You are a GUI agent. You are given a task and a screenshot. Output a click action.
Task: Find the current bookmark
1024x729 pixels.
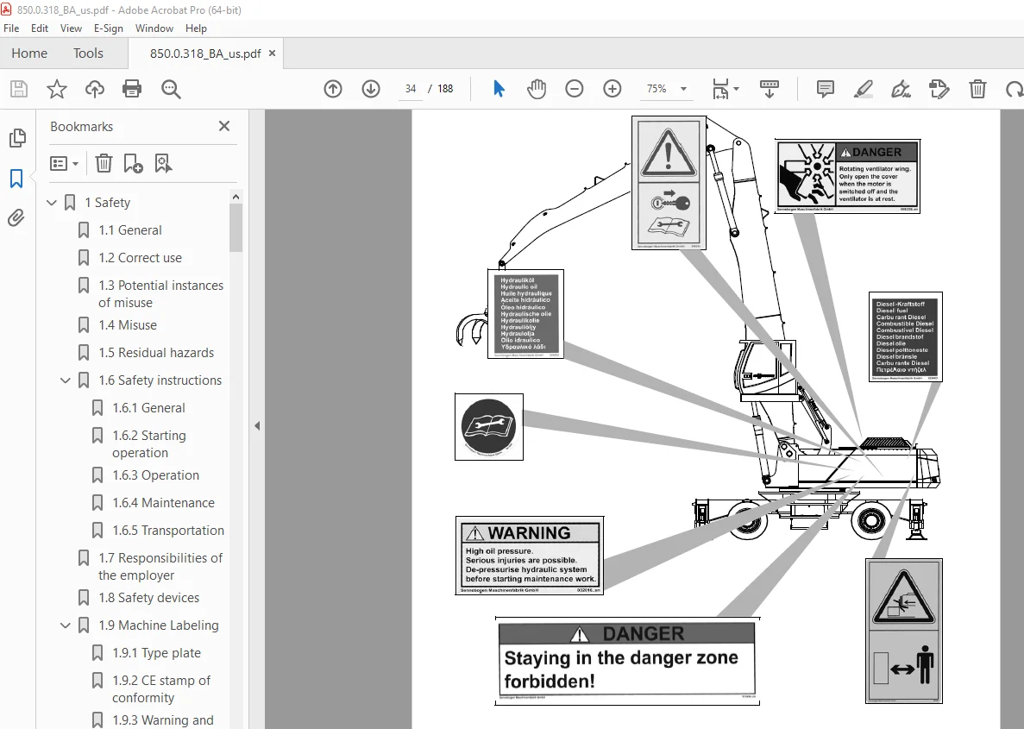pyautogui.click(x=163, y=163)
